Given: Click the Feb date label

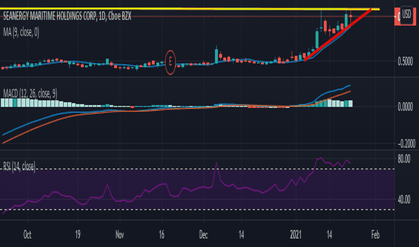Looking at the screenshot, I should click(375, 235).
